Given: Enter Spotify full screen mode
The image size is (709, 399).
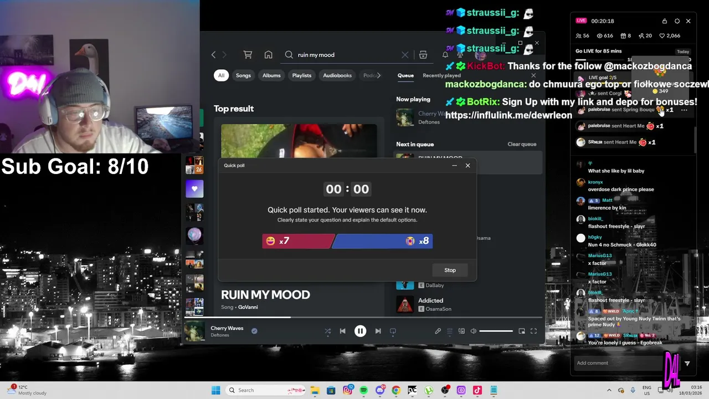Looking at the screenshot, I should click(x=533, y=331).
